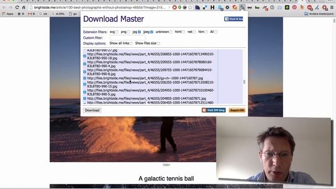Open the st.DNL bookmark
336x189 pixels.
[x=58, y=14]
